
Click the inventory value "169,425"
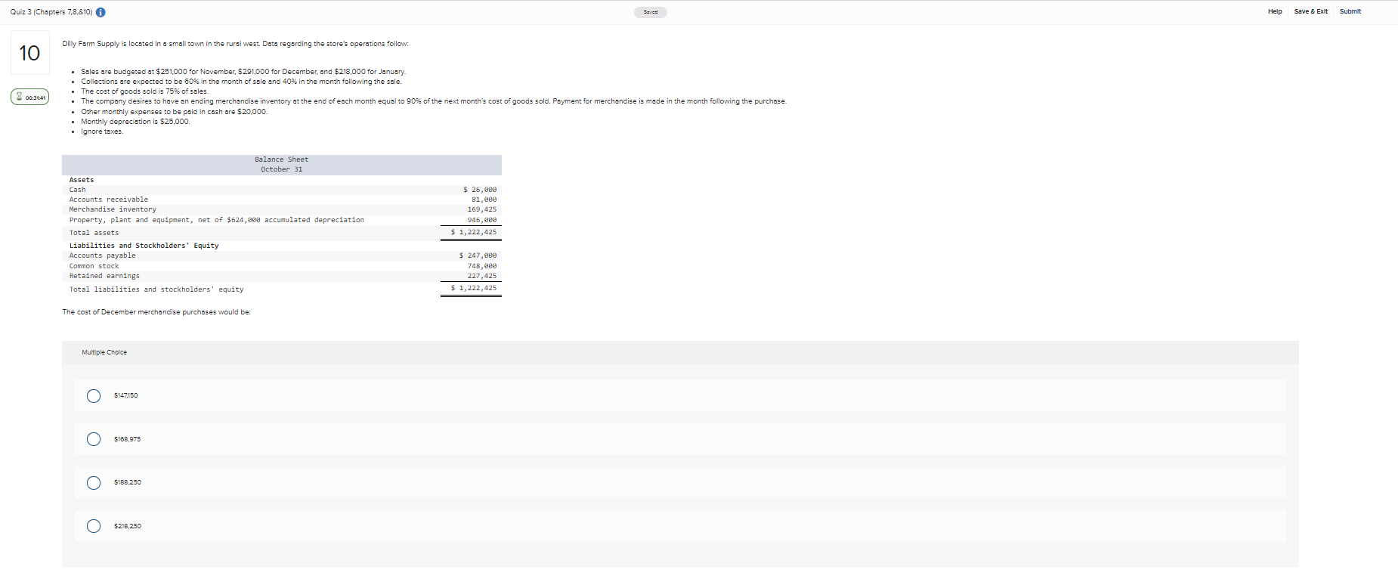[x=482, y=209]
